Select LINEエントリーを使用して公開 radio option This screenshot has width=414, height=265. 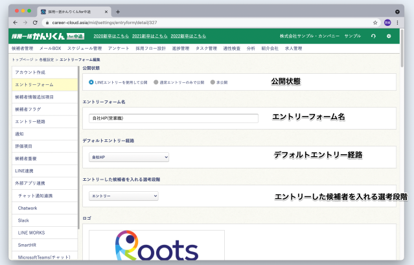91,82
